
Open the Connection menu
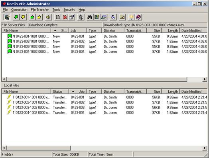coord(19,10)
